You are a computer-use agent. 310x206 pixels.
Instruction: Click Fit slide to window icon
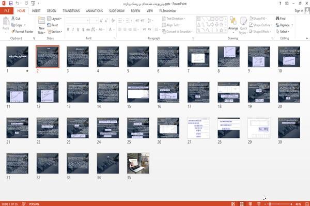pyautogui.click(x=307, y=204)
